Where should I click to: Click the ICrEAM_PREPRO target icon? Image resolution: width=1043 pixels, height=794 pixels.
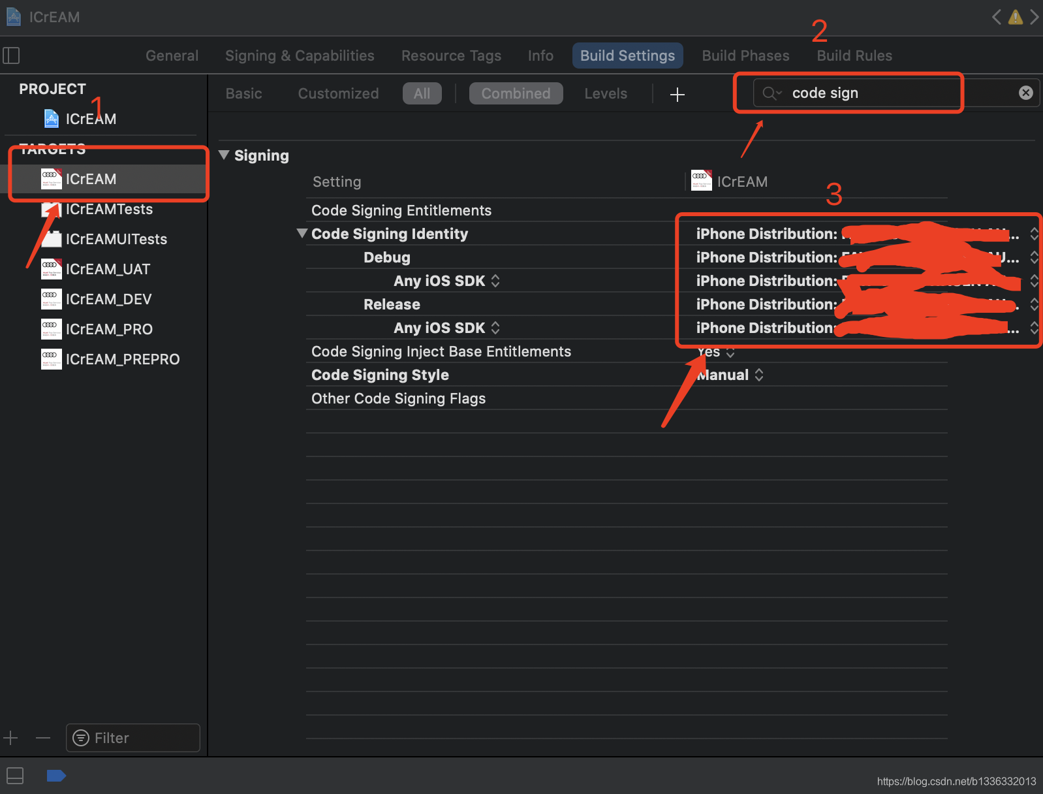click(52, 359)
